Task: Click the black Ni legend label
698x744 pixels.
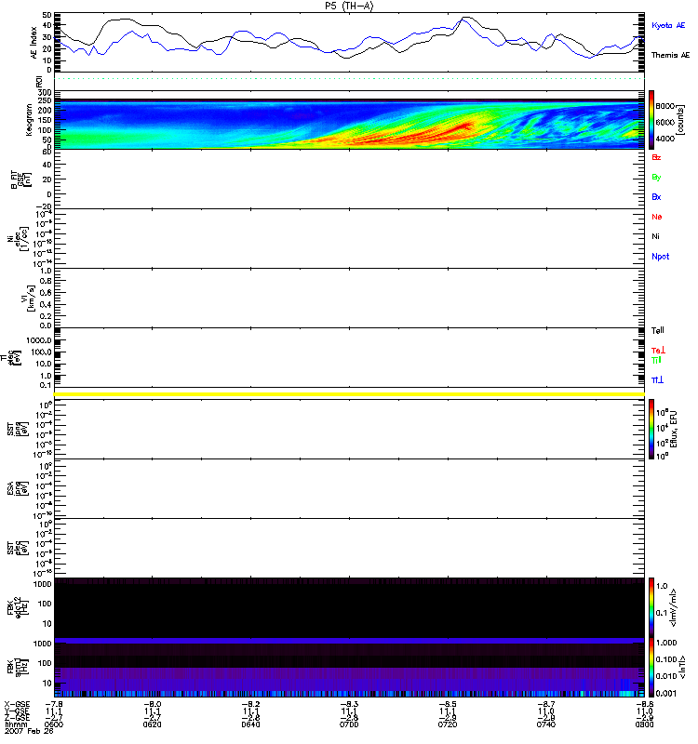Action: [654, 236]
